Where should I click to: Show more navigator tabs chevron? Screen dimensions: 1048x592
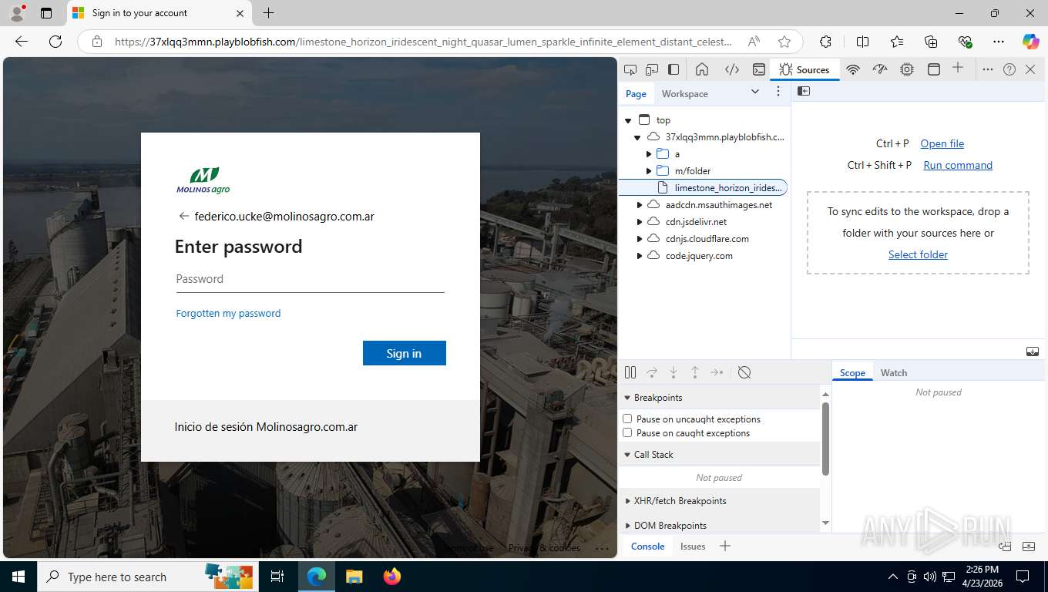755,91
